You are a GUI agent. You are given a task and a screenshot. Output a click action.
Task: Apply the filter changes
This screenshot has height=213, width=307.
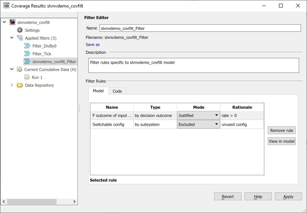(x=288, y=197)
